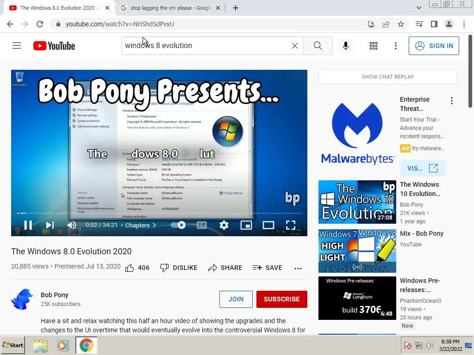This screenshot has height=355, width=474.
Task: Seek on the video progress bar
Action: [159, 213]
